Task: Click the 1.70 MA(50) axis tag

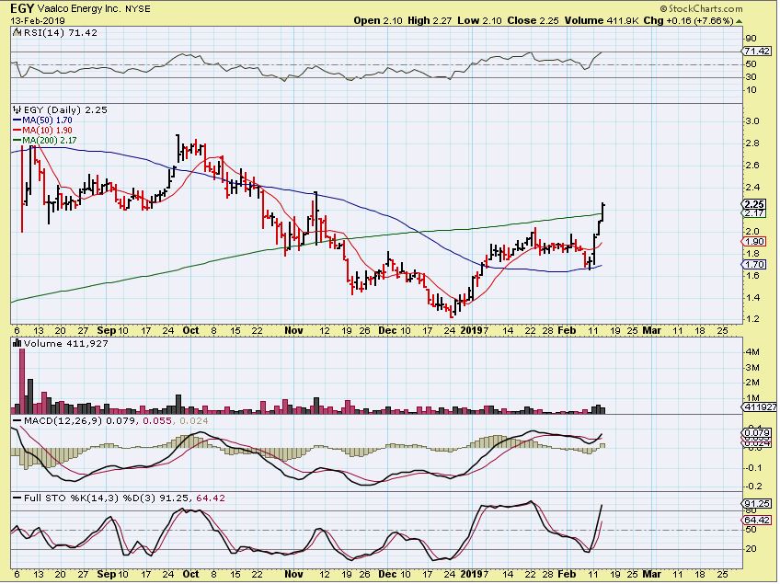Action: (755, 265)
